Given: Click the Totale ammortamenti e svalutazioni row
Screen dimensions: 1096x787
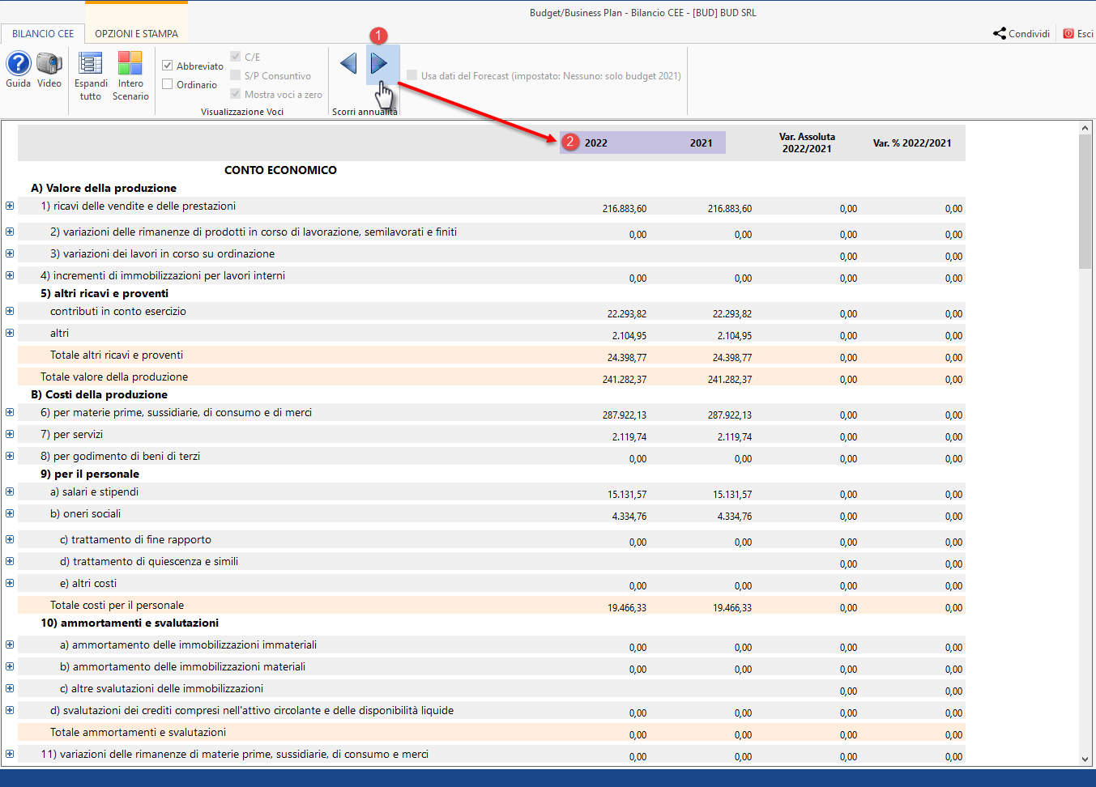Looking at the screenshot, I should (x=492, y=732).
